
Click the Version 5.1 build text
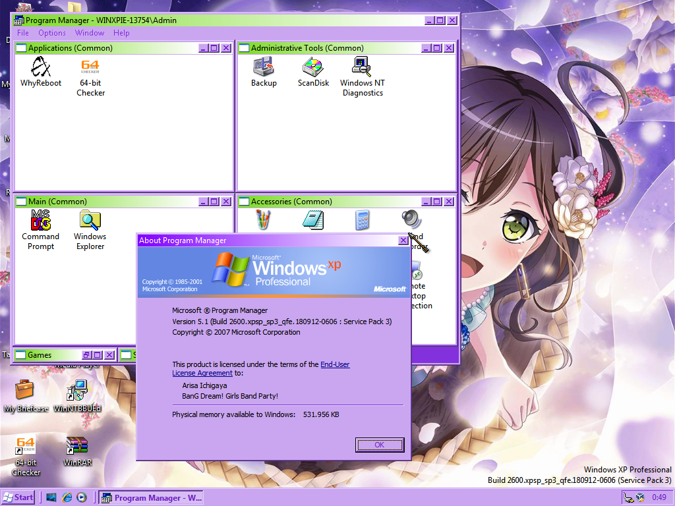pos(282,322)
